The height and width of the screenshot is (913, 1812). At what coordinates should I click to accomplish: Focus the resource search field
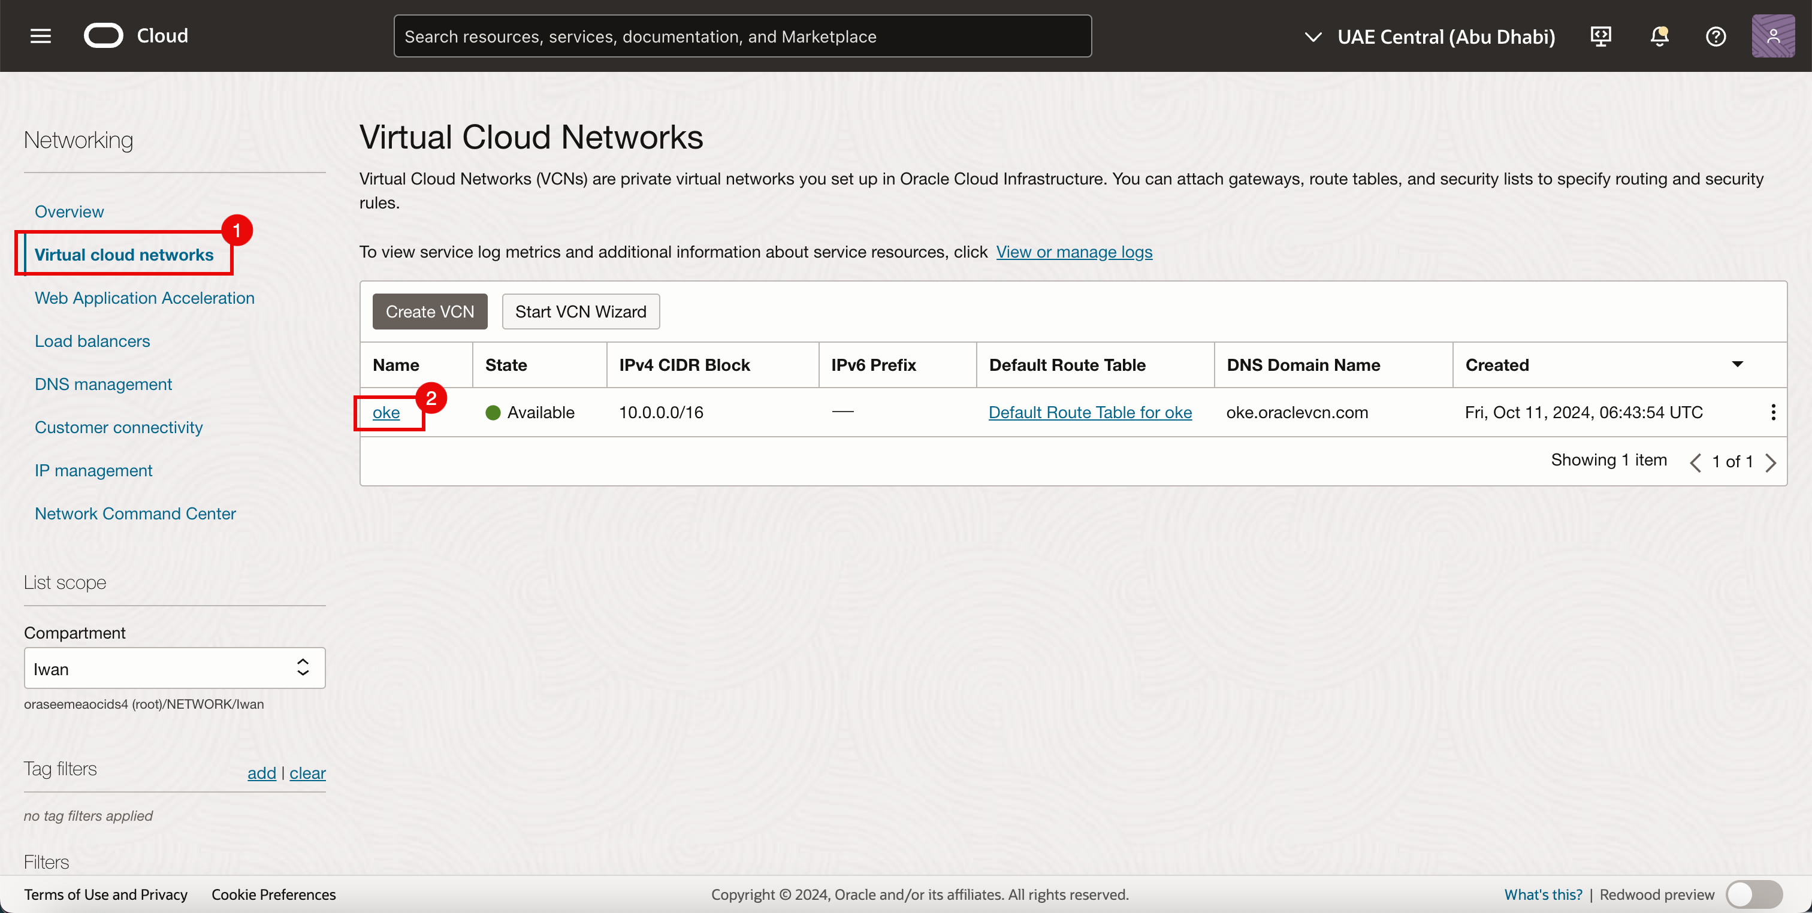[x=742, y=37]
